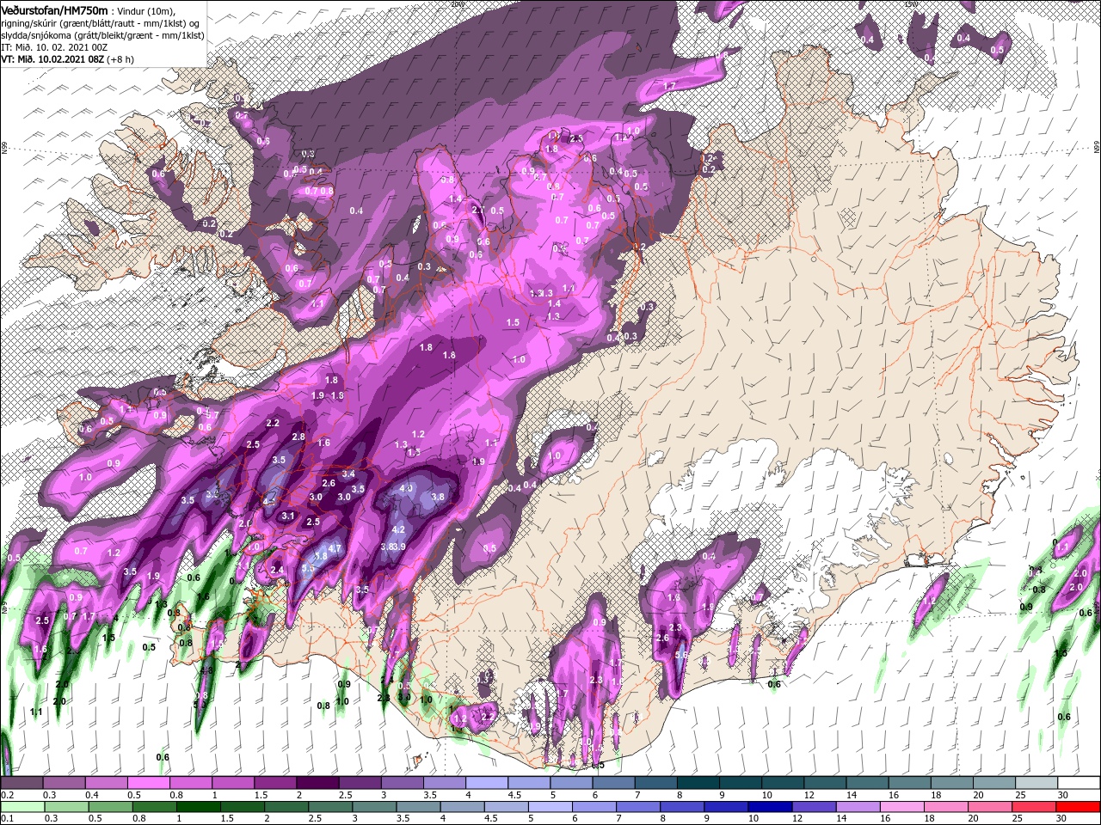Click the 4.2 snowfall value on the map

tap(398, 530)
